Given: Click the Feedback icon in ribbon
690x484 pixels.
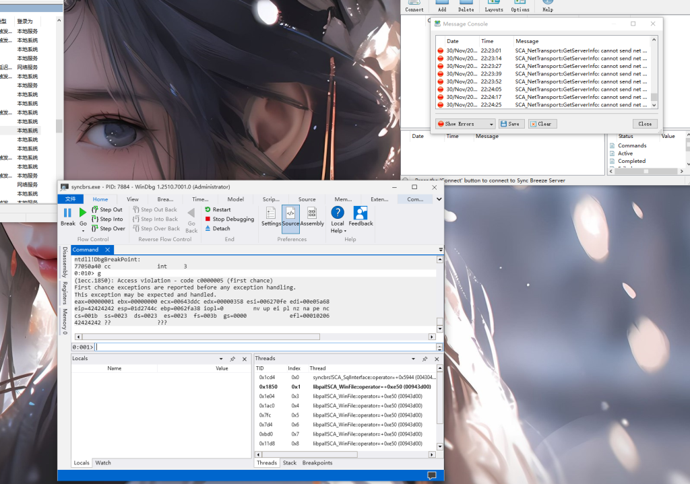Looking at the screenshot, I should 360,213.
